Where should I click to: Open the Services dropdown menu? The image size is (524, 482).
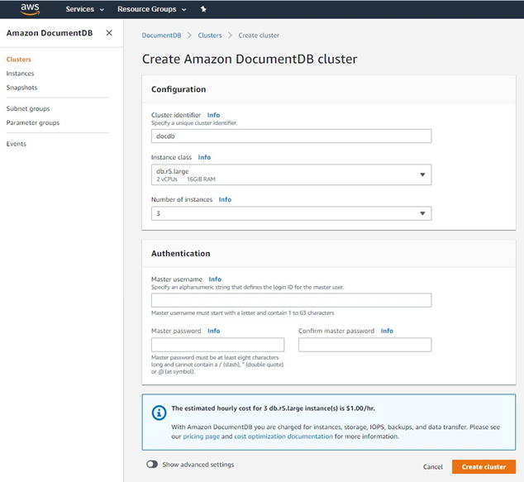tap(85, 9)
